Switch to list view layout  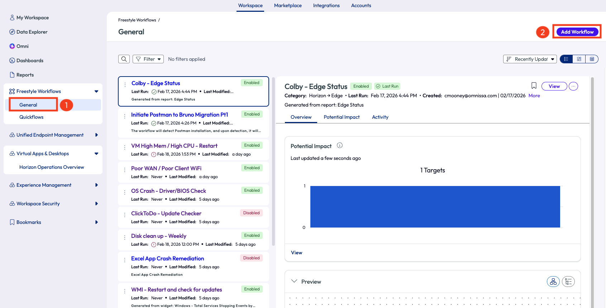point(566,59)
